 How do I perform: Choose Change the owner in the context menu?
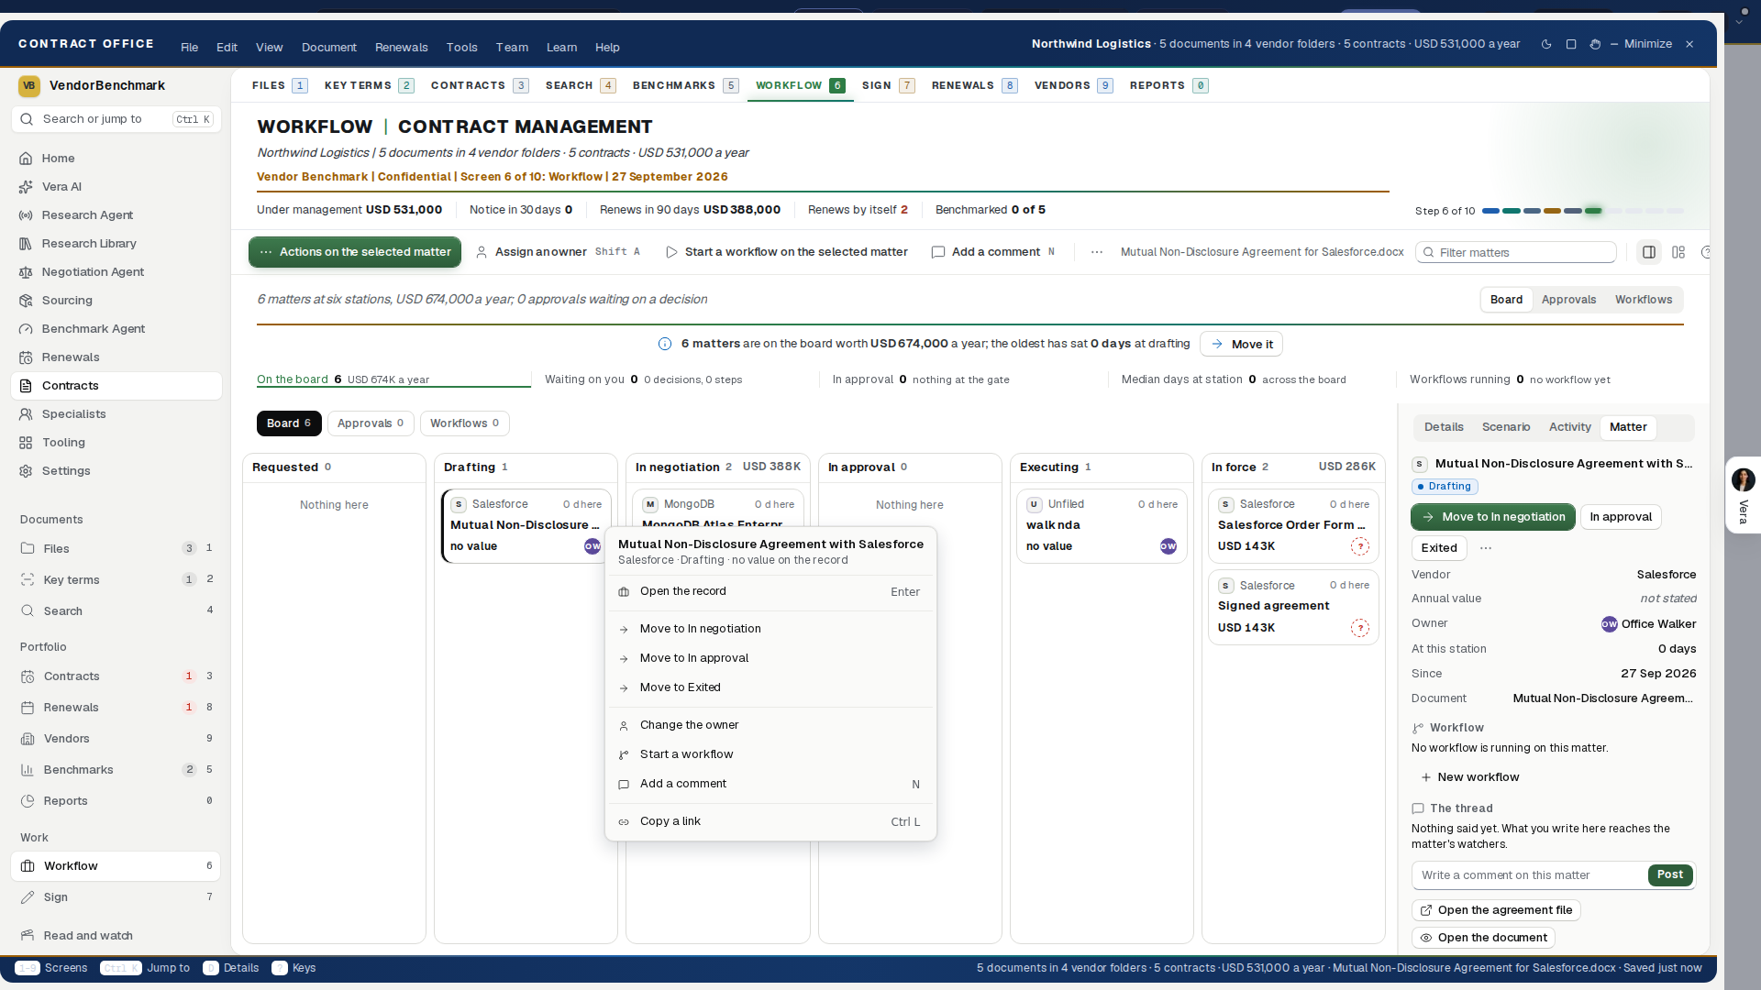pyautogui.click(x=770, y=725)
